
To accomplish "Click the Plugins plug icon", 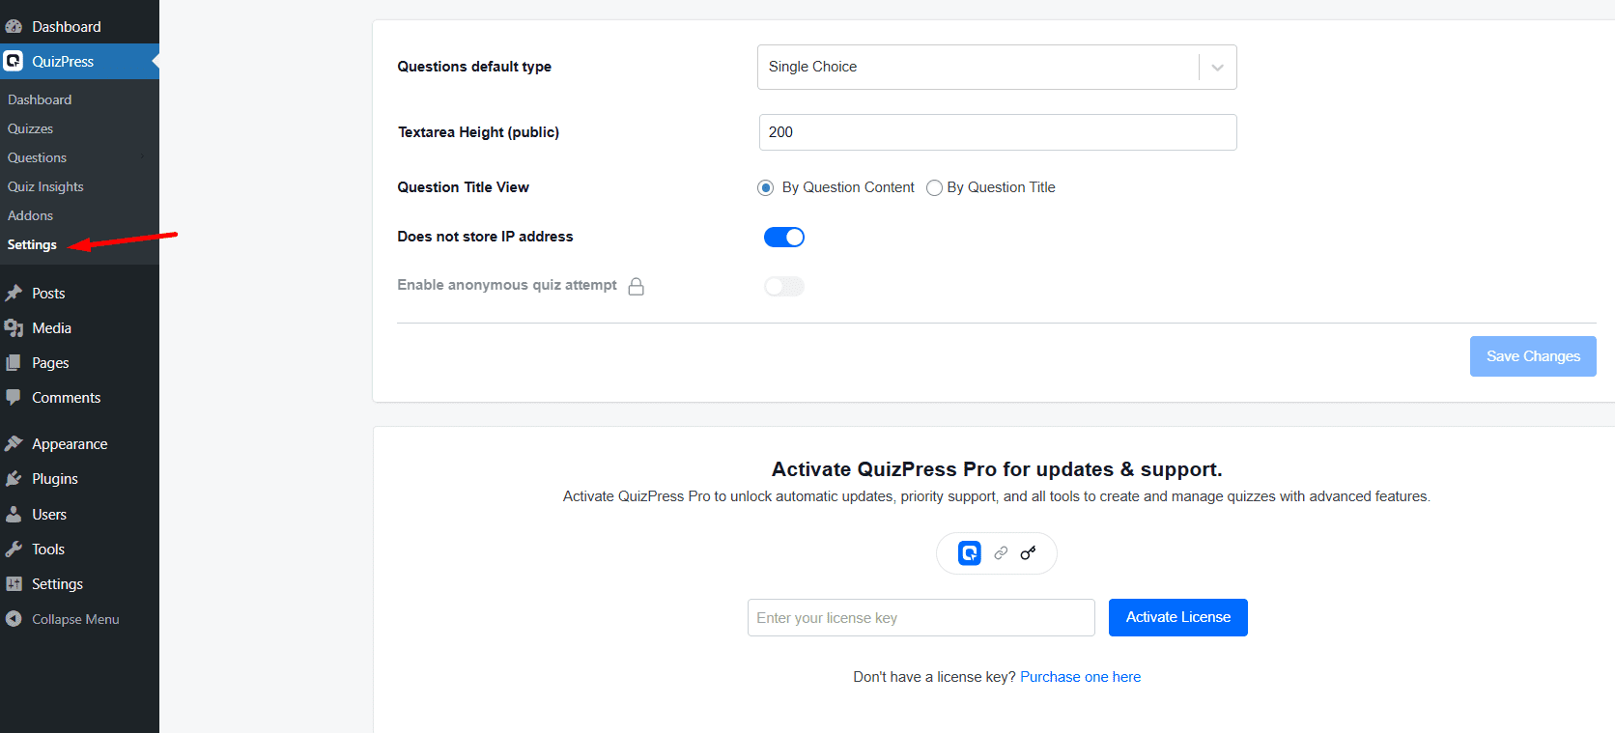I will (14, 479).
